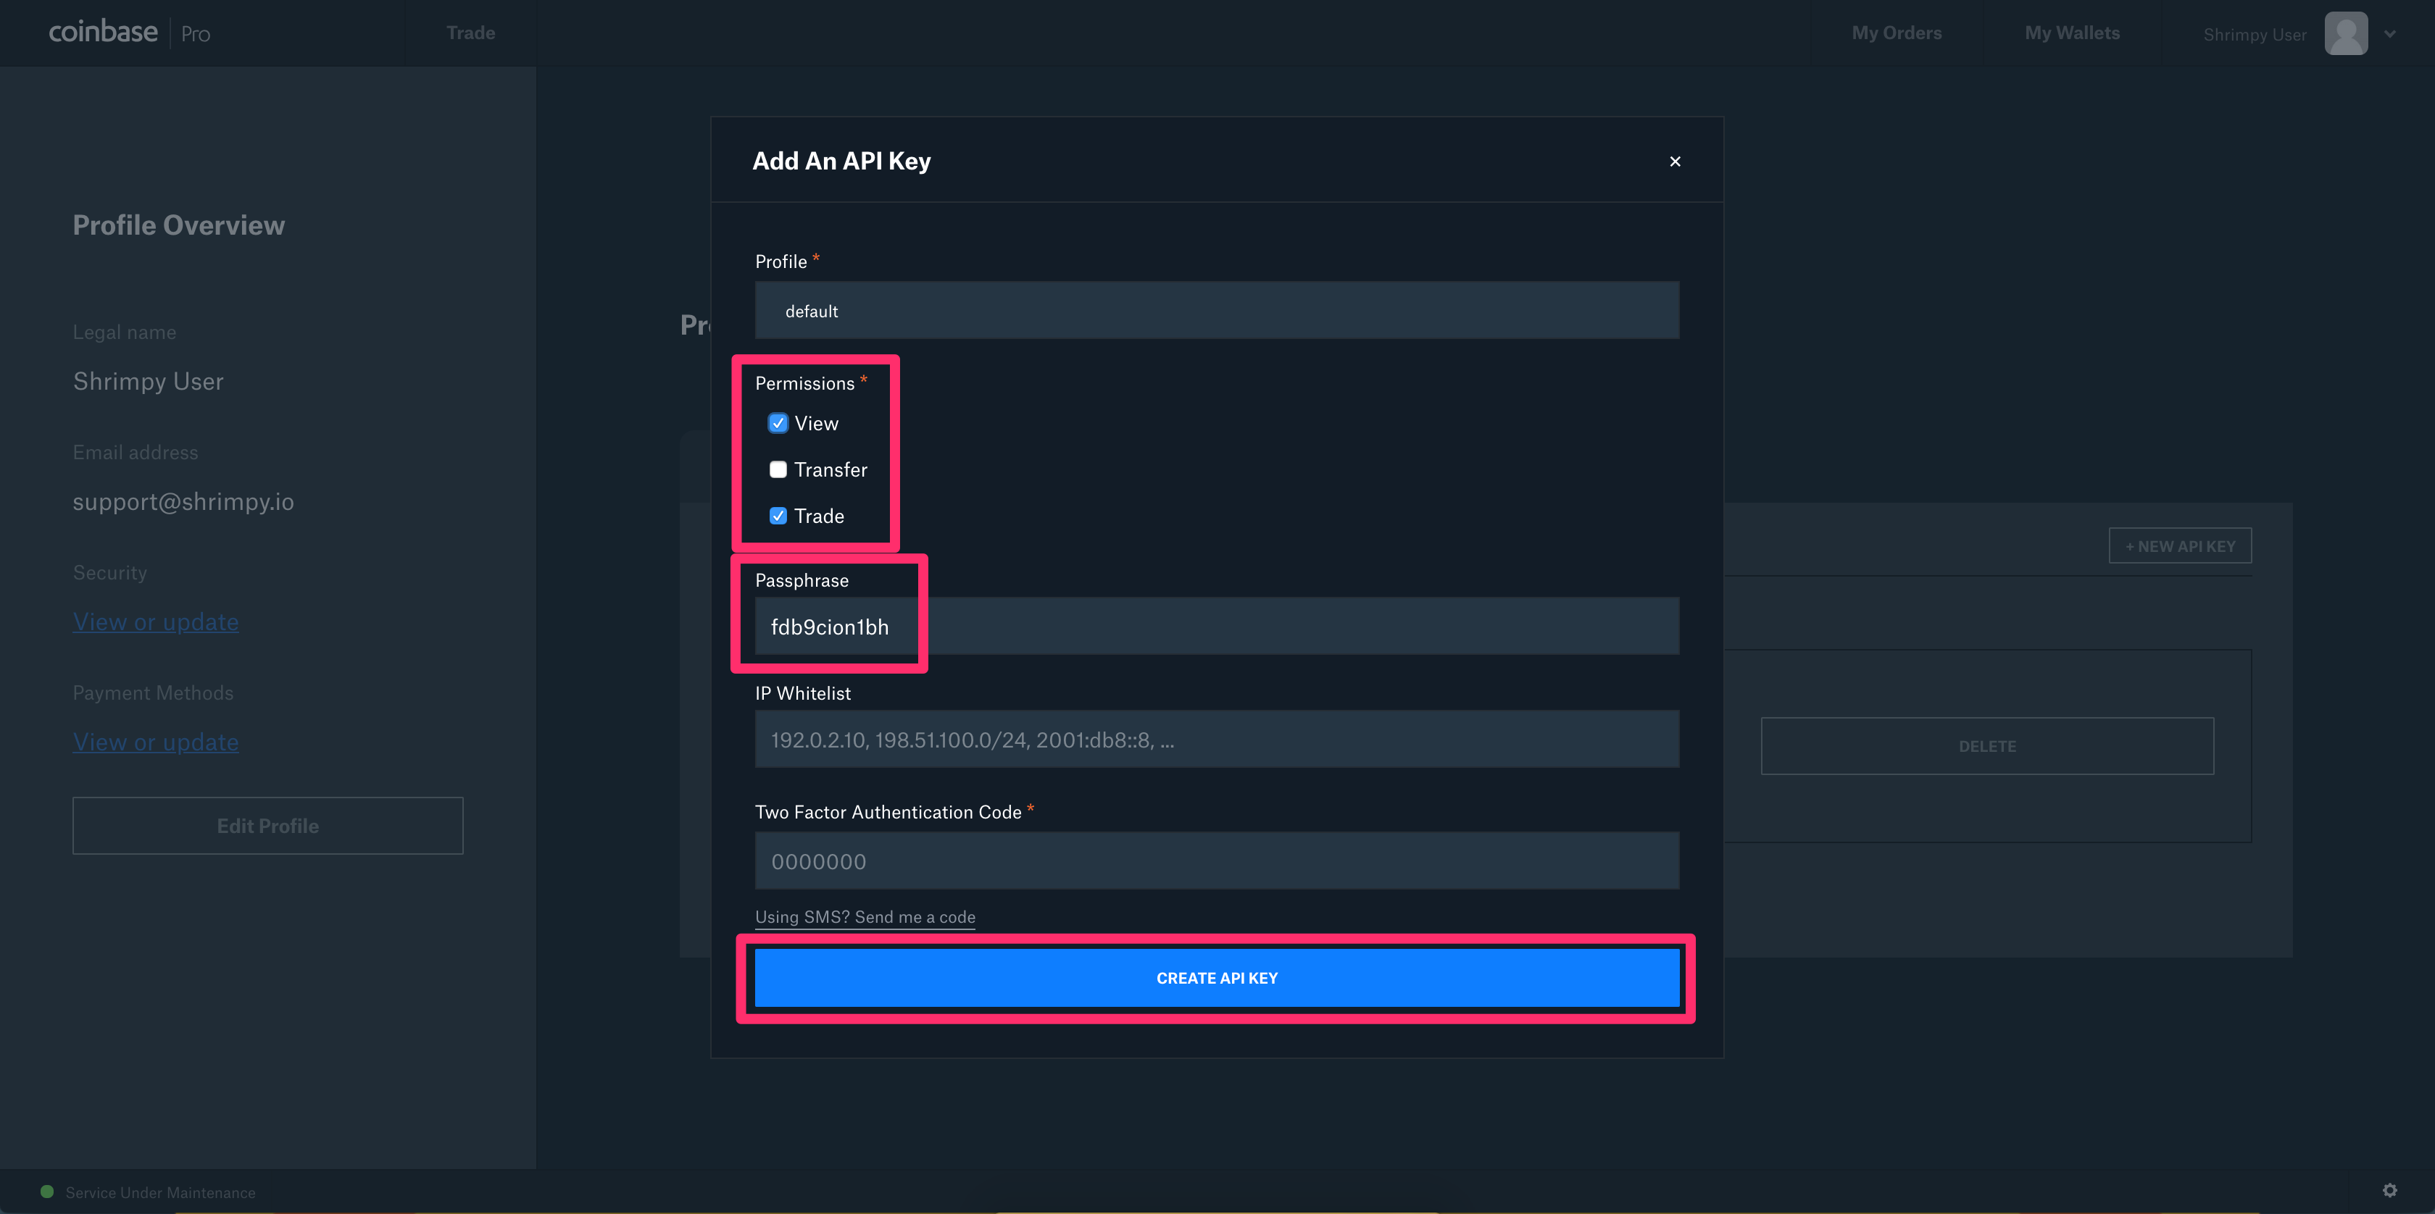
Task: Click the View or update security link
Action: [155, 619]
